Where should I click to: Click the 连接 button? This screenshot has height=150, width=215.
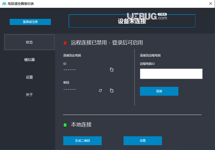point(159,91)
